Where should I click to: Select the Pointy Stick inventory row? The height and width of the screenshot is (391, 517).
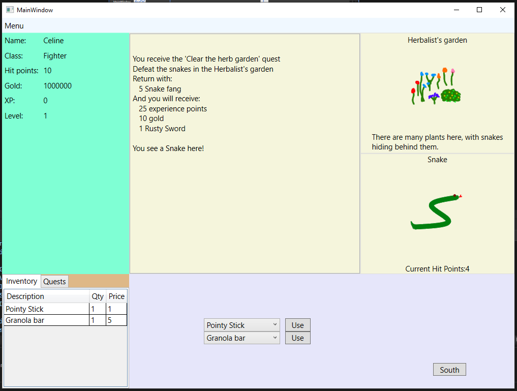tap(65, 309)
